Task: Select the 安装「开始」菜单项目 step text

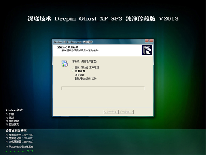Action: pyautogui.click(x=87, y=68)
